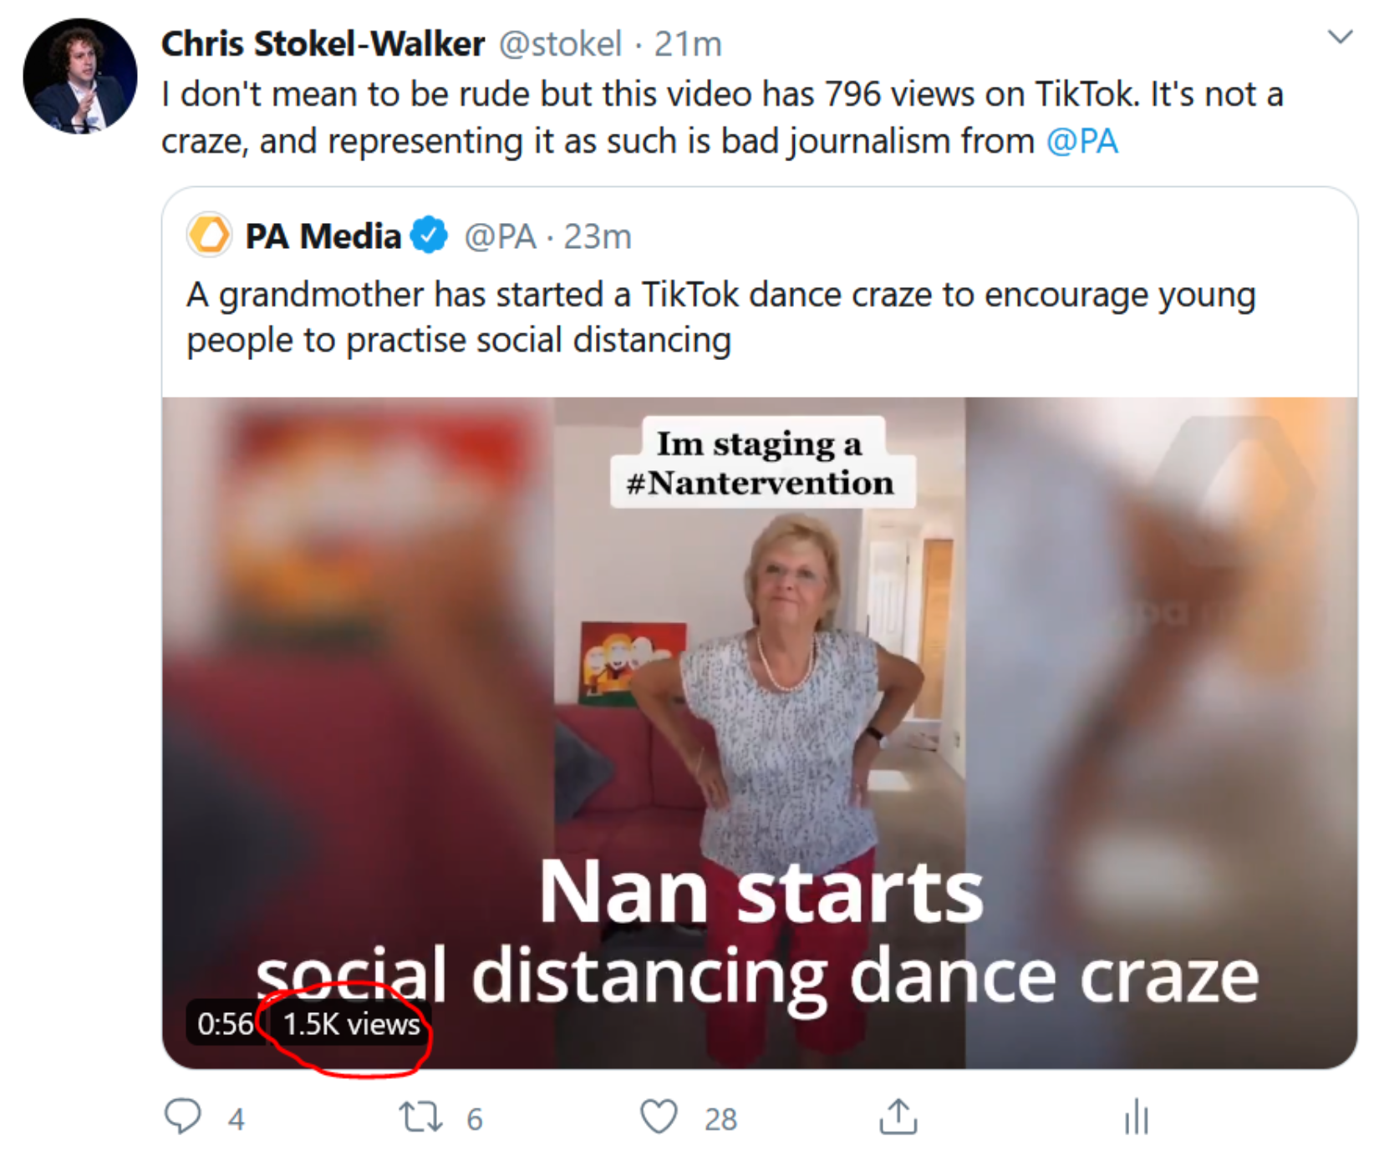Image resolution: width=1374 pixels, height=1161 pixels.
Task: Open quoted tweet's 23m timestamp
Action: click(x=598, y=236)
